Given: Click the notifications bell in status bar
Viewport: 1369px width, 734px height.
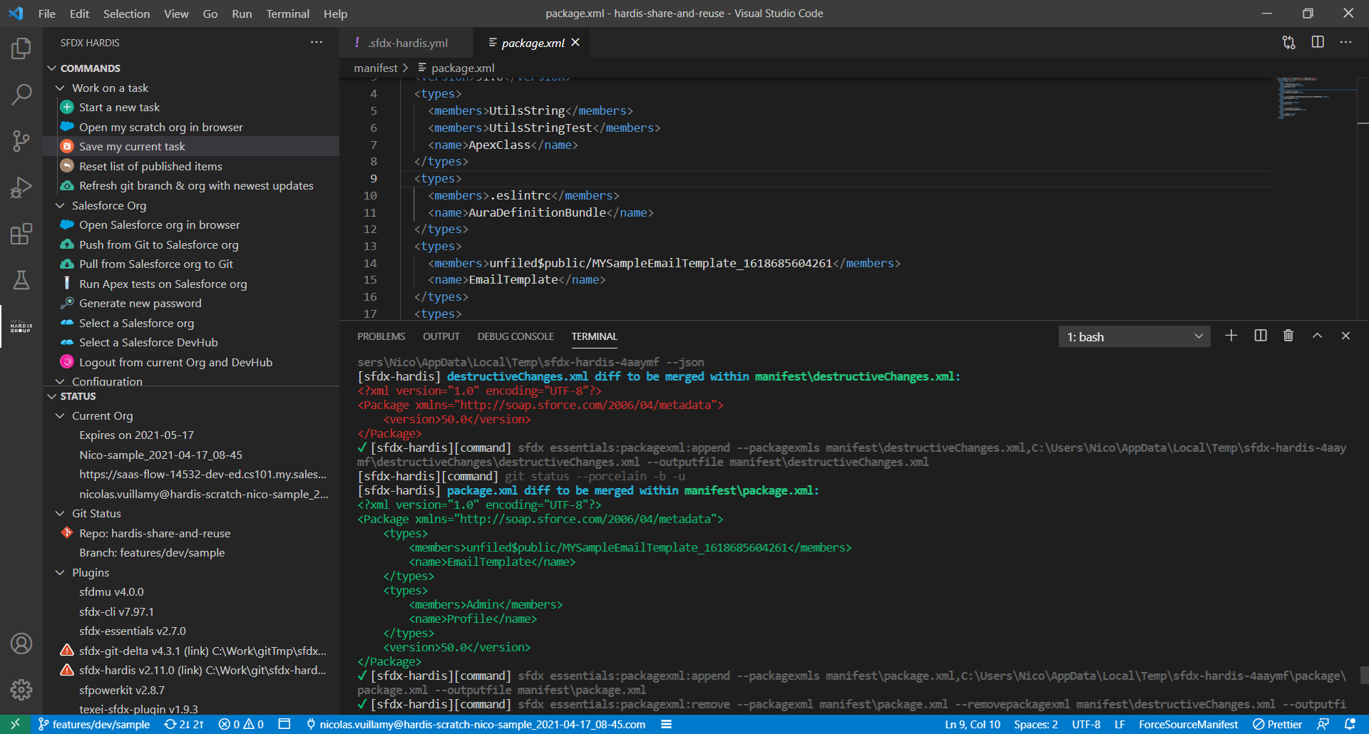Looking at the screenshot, I should pyautogui.click(x=1350, y=724).
